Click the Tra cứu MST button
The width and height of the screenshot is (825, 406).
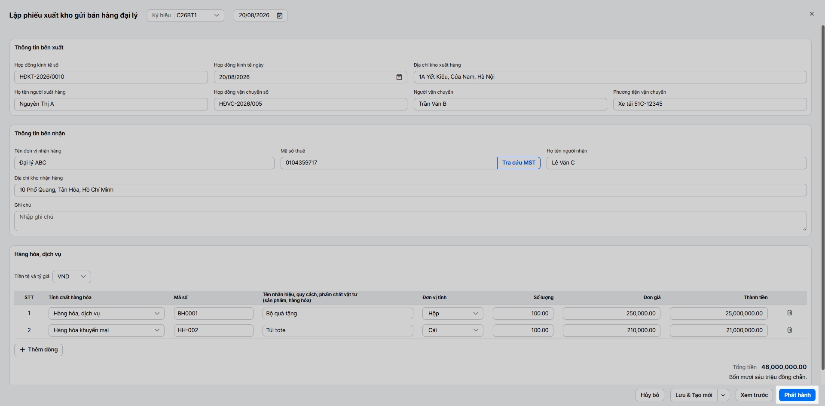(519, 163)
